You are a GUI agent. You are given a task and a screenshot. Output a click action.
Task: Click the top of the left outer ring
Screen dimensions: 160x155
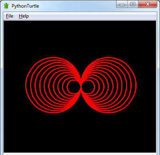53,58
